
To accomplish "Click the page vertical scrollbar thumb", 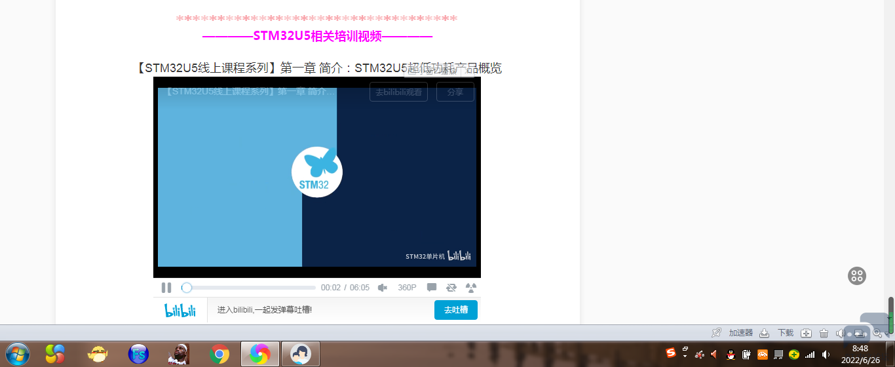I will [891, 316].
